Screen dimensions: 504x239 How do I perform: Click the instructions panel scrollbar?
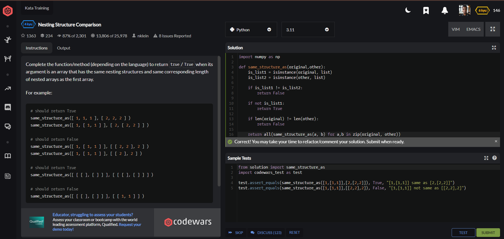tap(218, 122)
